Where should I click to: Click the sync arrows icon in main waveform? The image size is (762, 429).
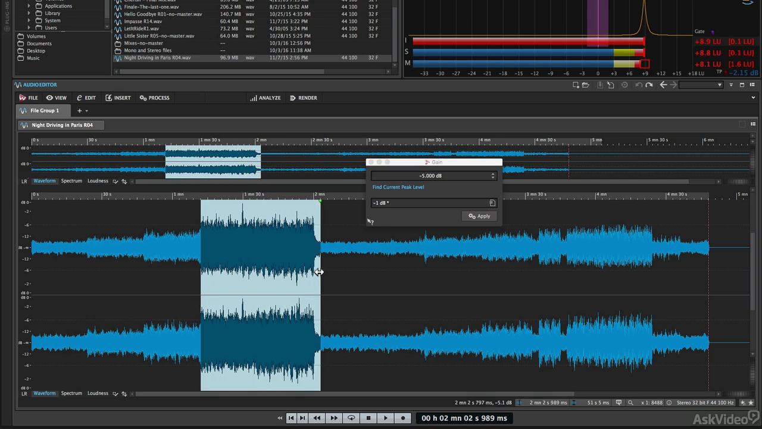(124, 394)
